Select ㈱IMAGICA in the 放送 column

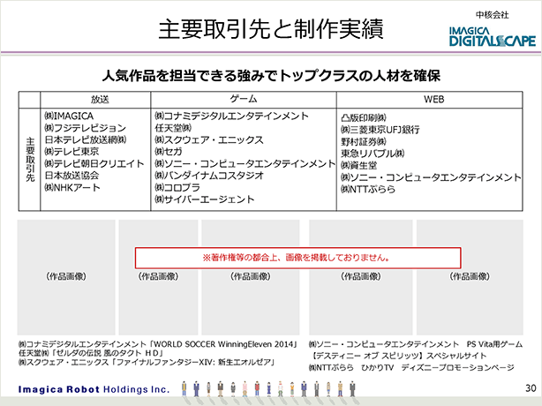[x=69, y=116]
